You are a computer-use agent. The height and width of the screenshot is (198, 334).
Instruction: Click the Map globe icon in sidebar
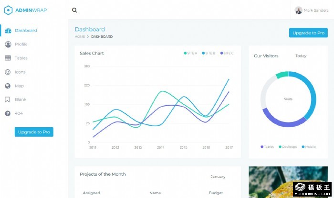pos(8,86)
